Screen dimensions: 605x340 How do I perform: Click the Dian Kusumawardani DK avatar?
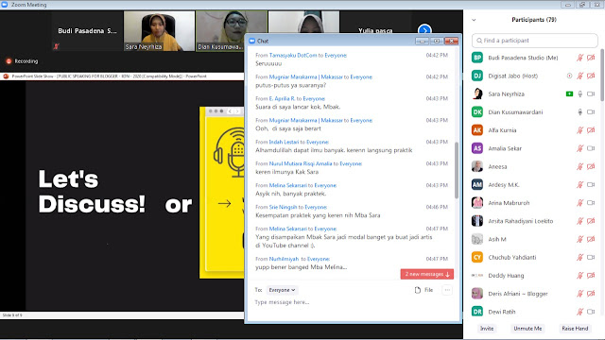click(x=477, y=111)
